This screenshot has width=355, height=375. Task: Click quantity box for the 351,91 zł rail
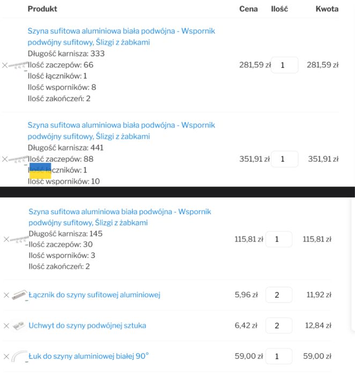tap(284, 159)
